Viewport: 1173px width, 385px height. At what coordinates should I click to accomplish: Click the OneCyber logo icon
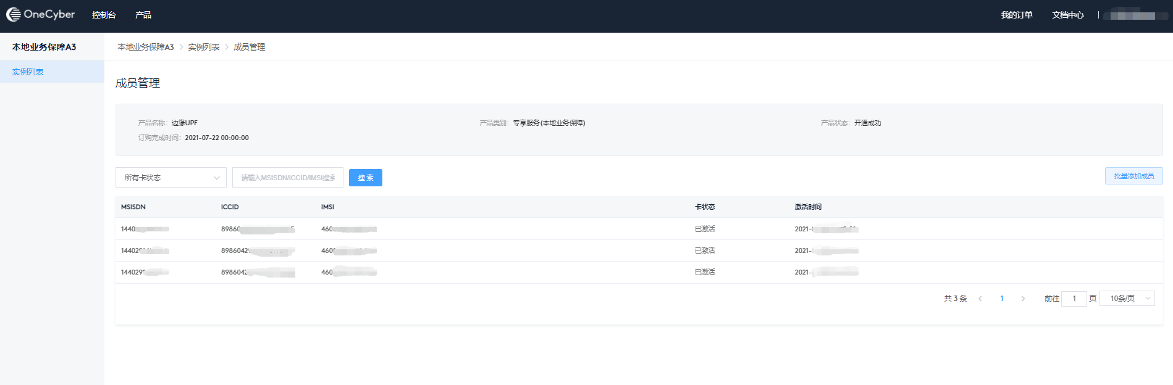pos(14,15)
